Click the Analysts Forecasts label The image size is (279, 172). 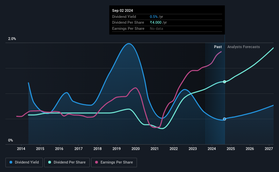[243, 47]
